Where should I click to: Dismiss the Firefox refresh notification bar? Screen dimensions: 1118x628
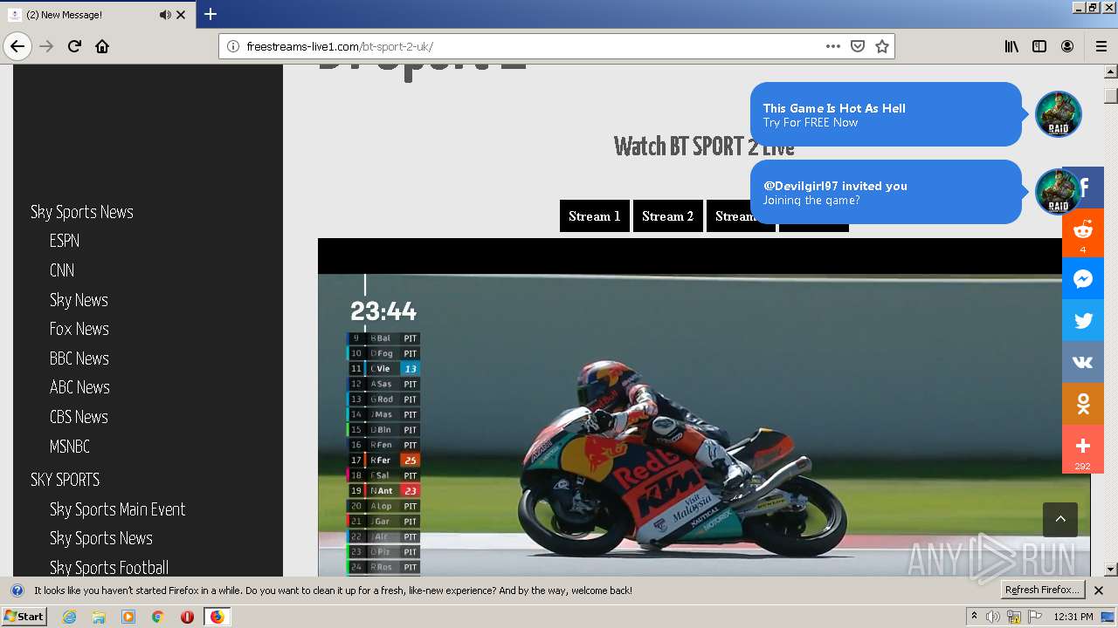(1099, 590)
